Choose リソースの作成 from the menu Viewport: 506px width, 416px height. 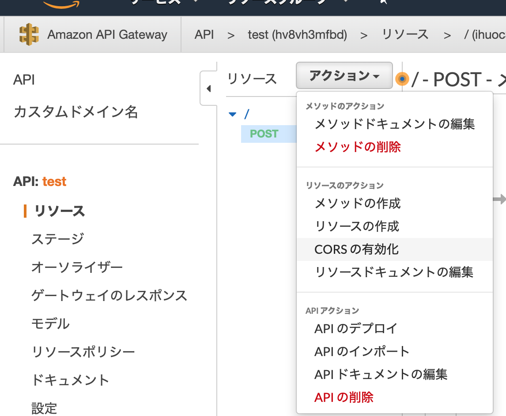point(395,227)
